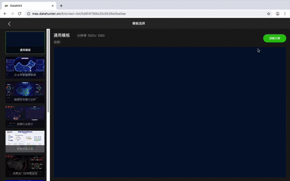
Task: Click the 说明 label text
Action: pos(58,42)
